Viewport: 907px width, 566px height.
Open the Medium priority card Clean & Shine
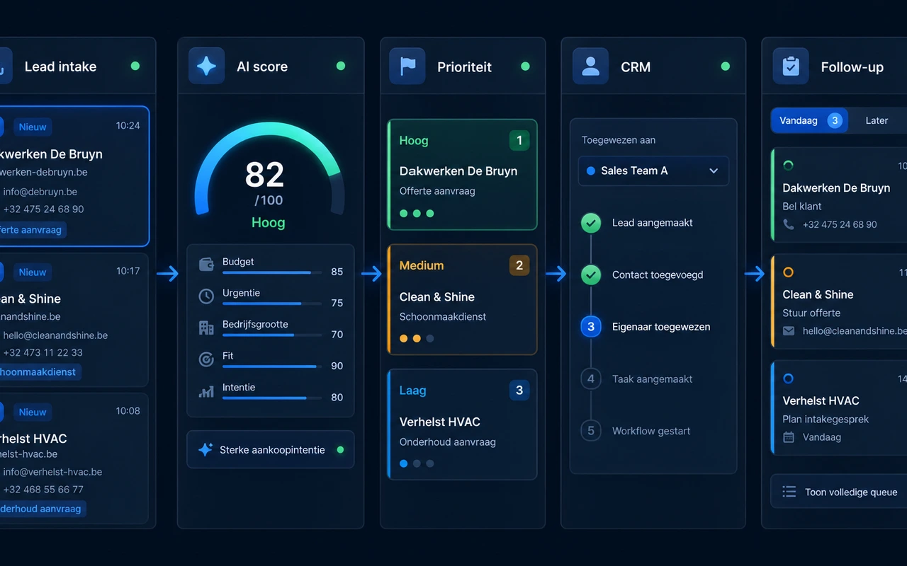point(462,299)
